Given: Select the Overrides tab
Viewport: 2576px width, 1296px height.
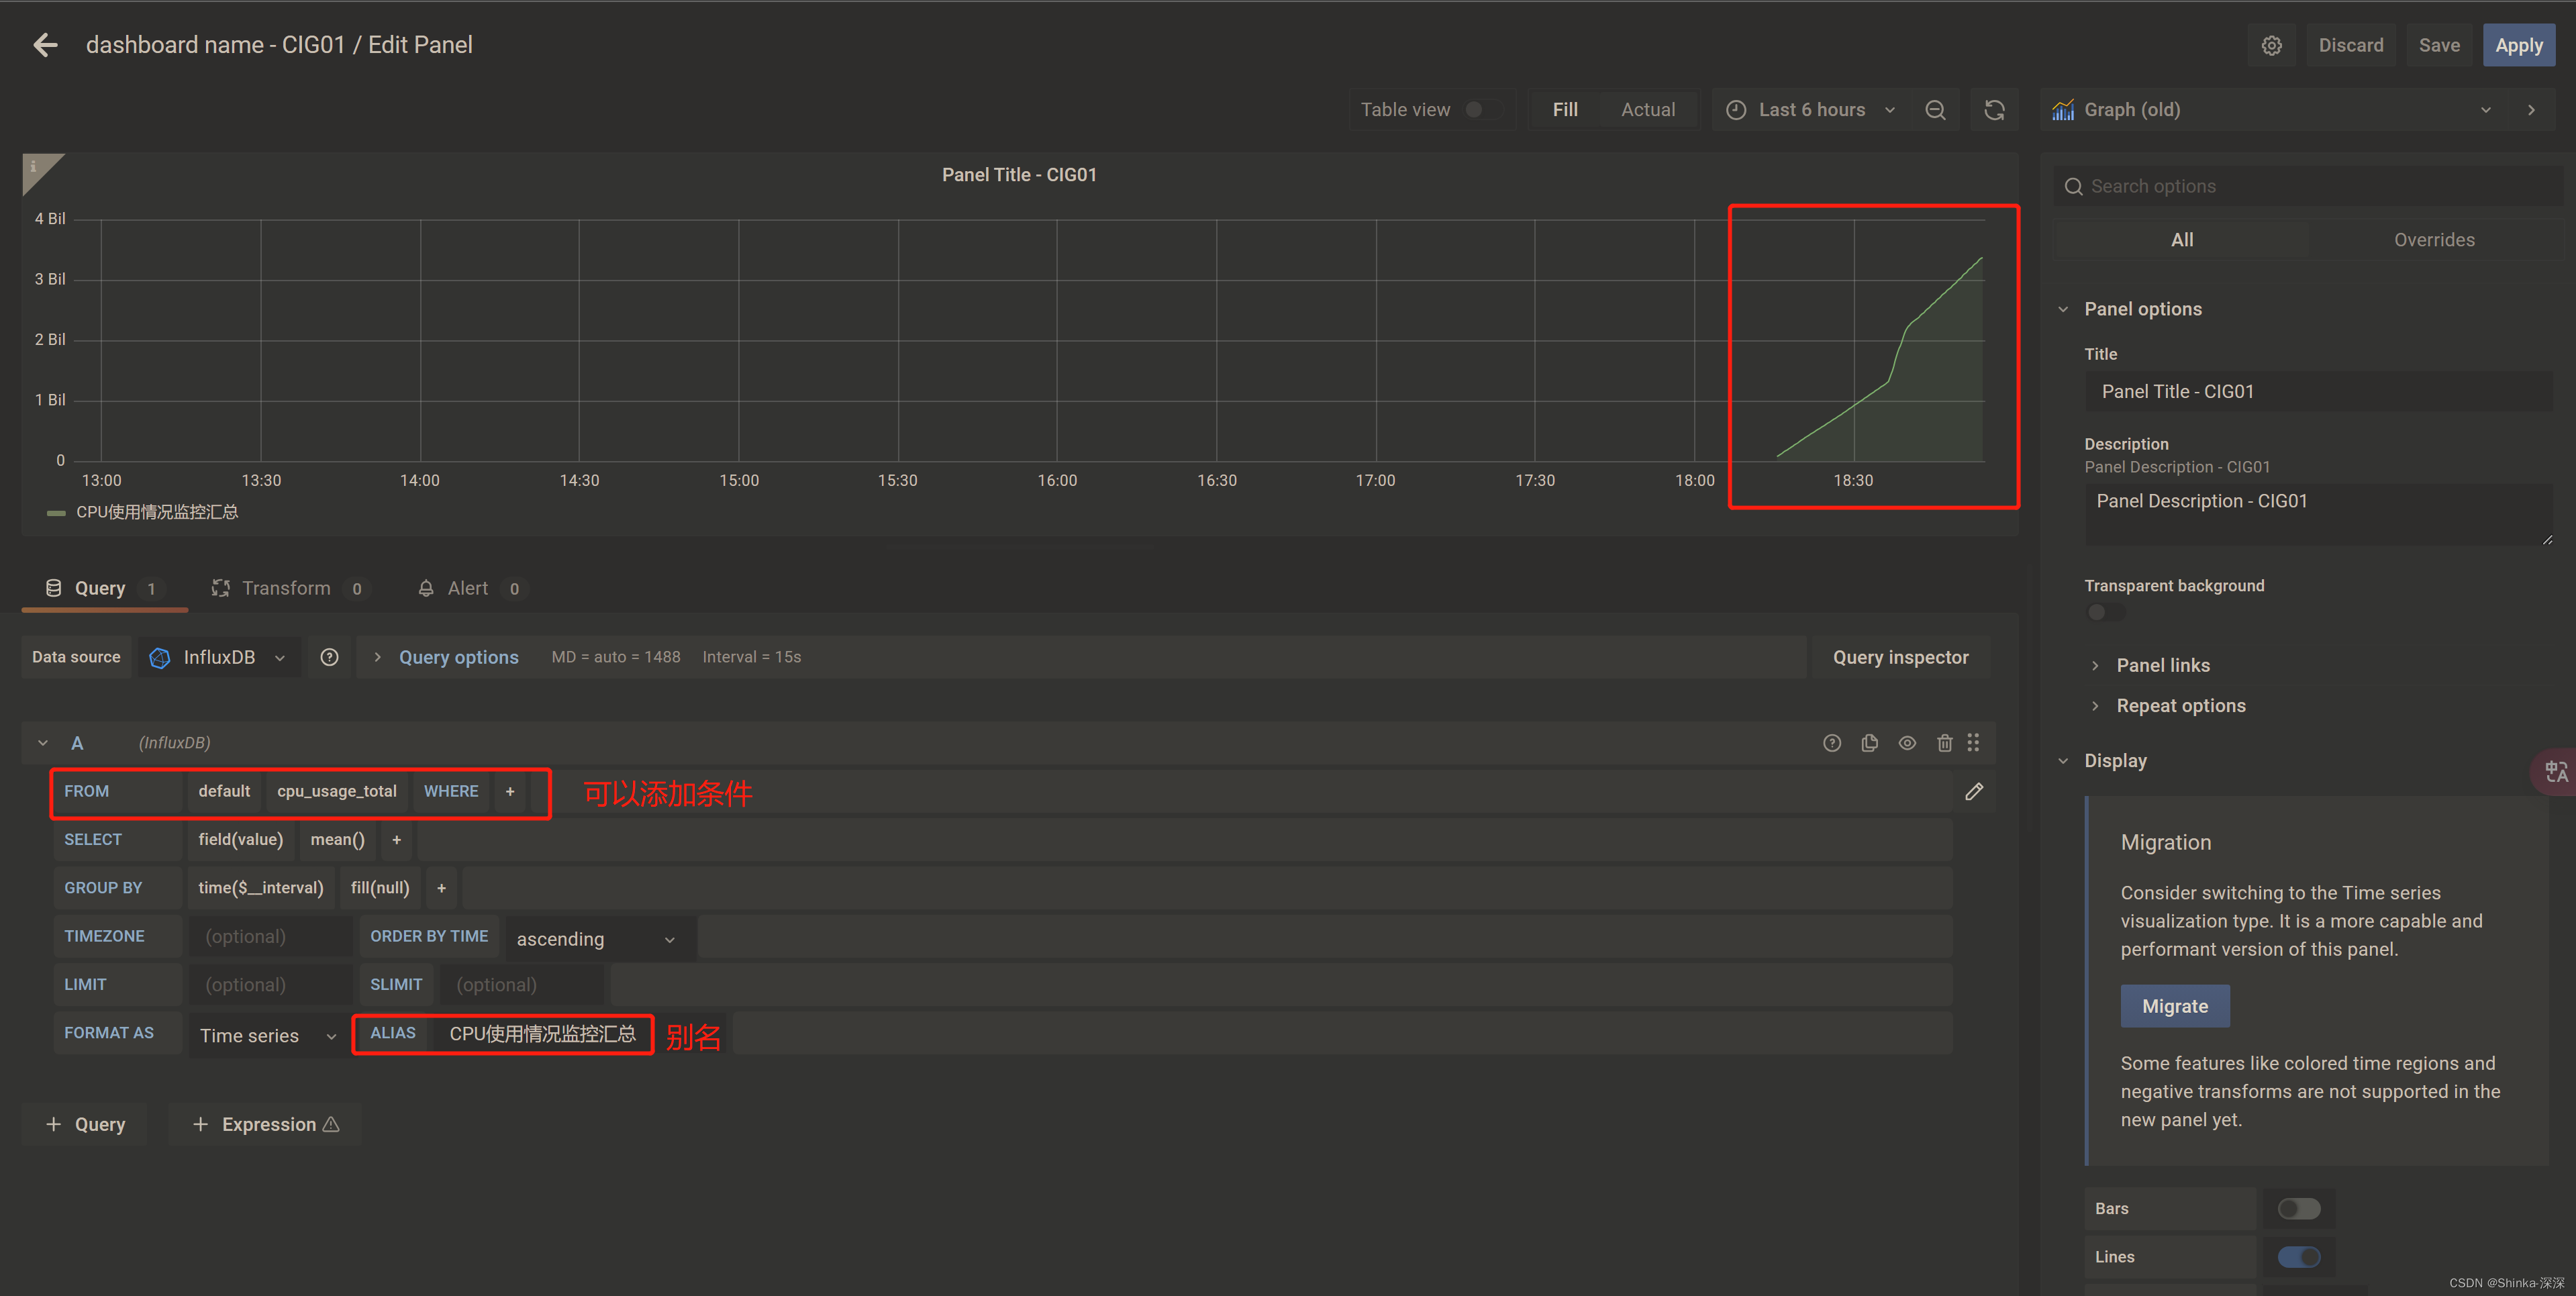Looking at the screenshot, I should click(x=2433, y=240).
